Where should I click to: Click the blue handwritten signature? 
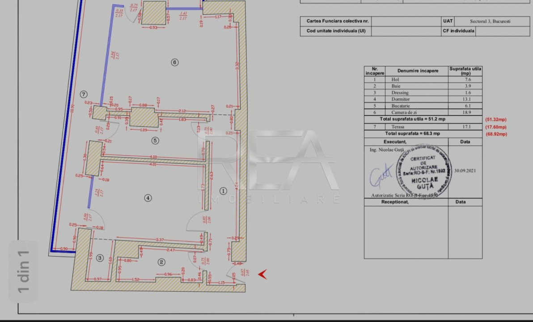381,175
